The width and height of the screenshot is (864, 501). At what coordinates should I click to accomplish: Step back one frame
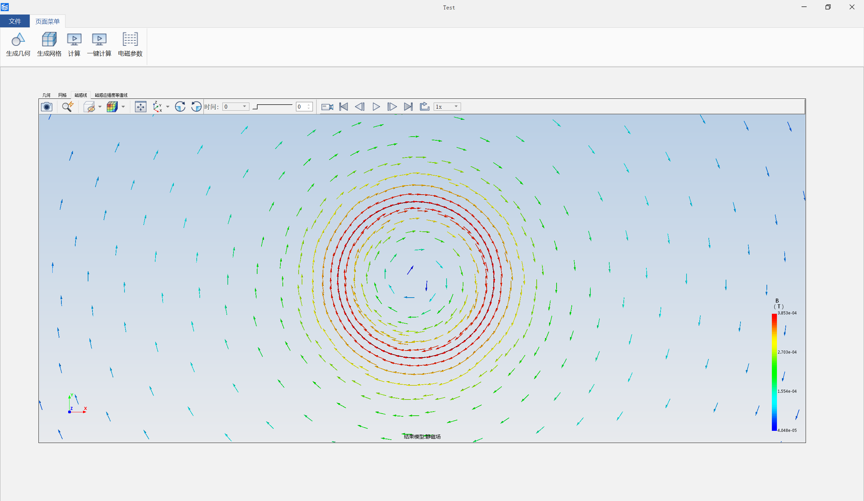tap(360, 107)
